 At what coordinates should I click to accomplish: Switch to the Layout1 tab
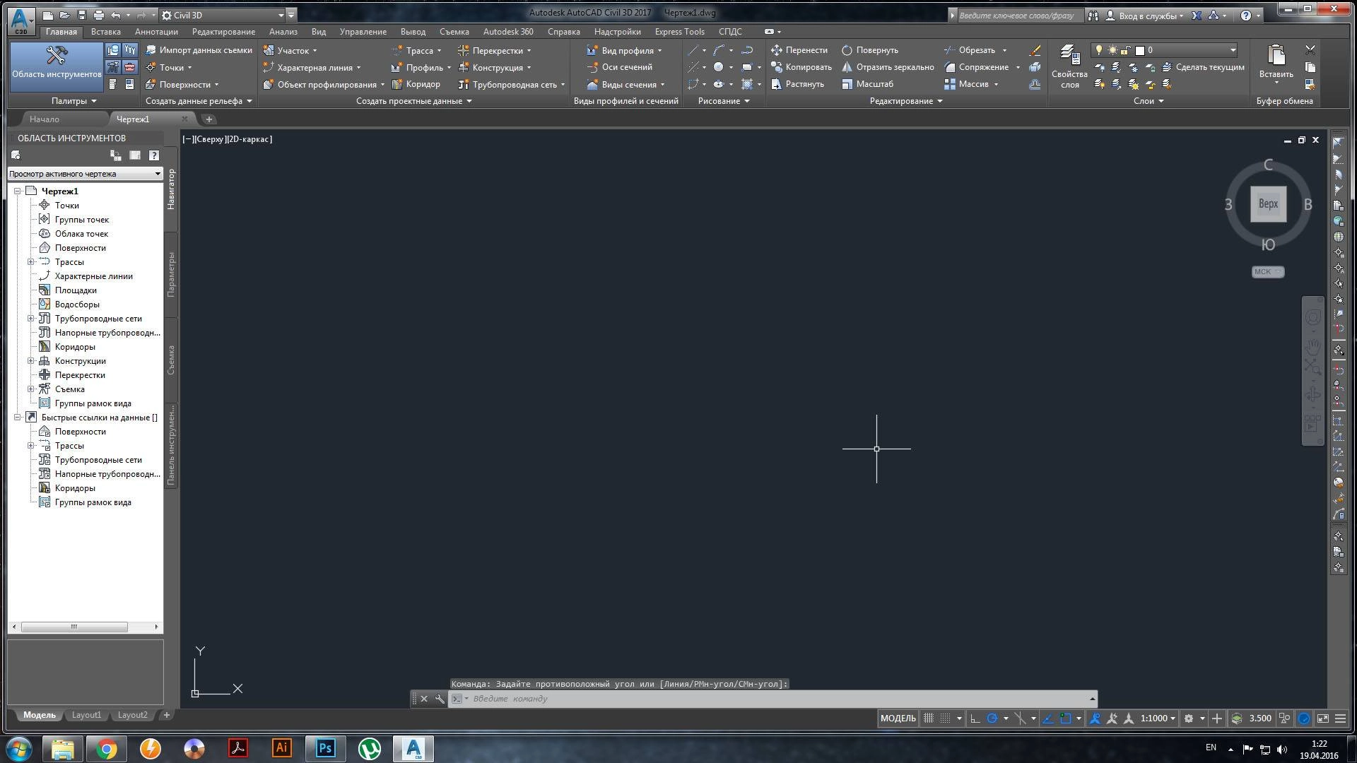pyautogui.click(x=86, y=715)
